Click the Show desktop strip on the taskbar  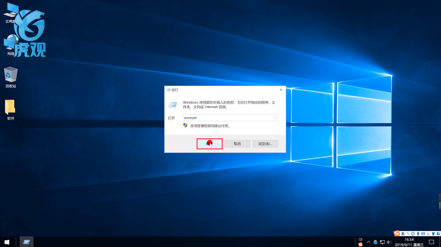pos(440,242)
